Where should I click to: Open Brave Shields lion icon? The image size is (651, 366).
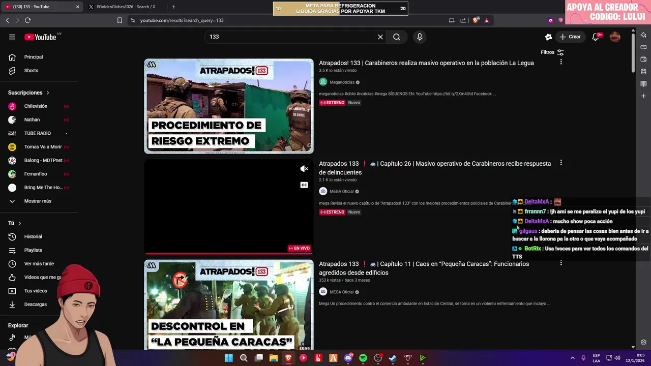(x=476, y=20)
